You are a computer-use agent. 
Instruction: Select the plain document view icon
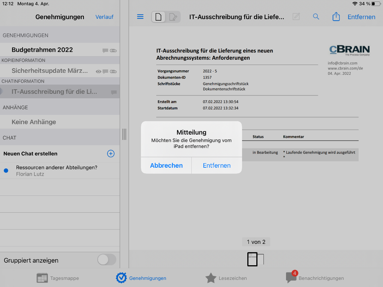[159, 17]
